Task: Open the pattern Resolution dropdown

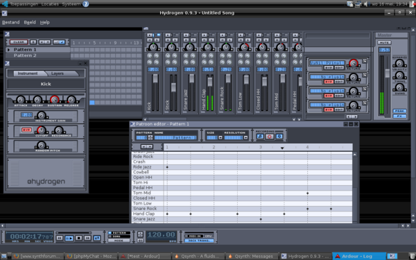Action: (x=245, y=138)
